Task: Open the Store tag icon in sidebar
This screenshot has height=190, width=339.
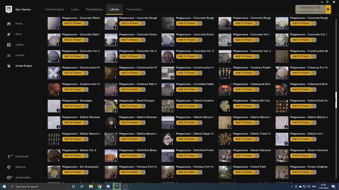Action: pyautogui.click(x=9, y=34)
